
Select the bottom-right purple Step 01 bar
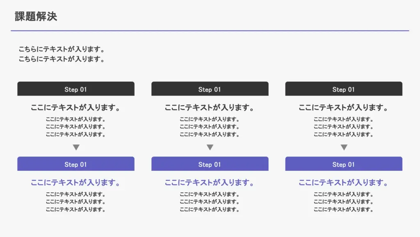point(344,164)
